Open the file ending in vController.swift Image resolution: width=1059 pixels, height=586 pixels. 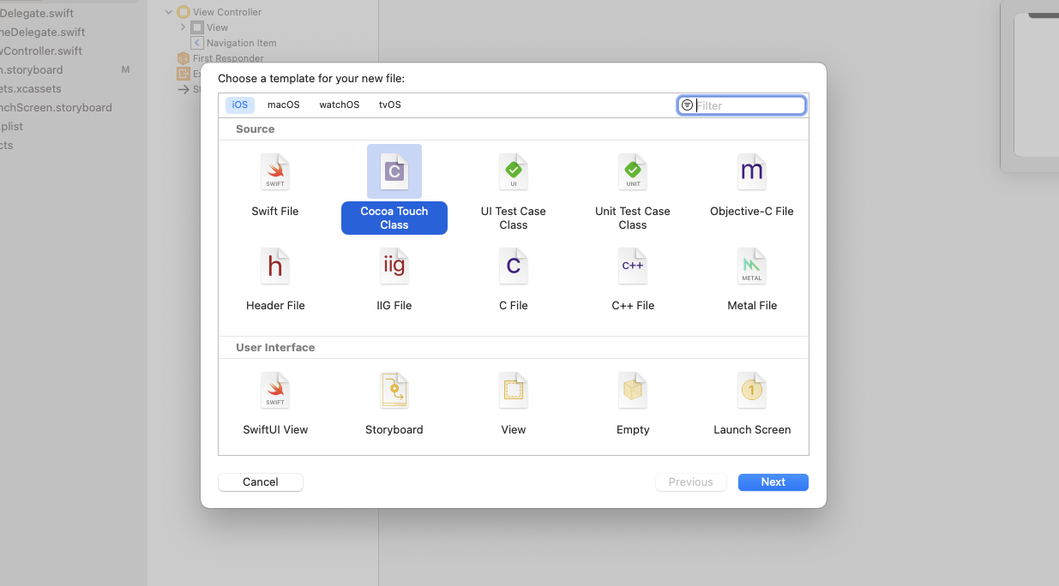point(41,51)
